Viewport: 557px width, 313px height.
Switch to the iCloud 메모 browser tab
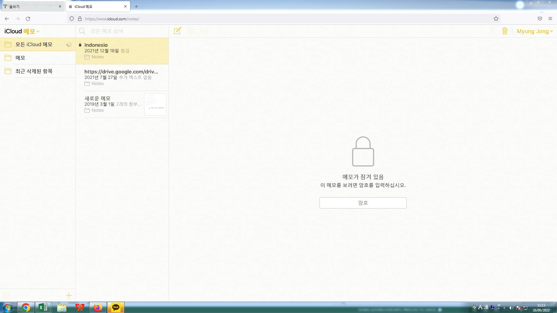[98, 6]
